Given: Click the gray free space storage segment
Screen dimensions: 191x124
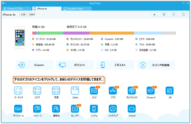Looking at the screenshot, I should pos(169,33).
